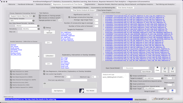The image size is (183, 103).
Task: Click Run Model button
Action: (x=90, y=91)
